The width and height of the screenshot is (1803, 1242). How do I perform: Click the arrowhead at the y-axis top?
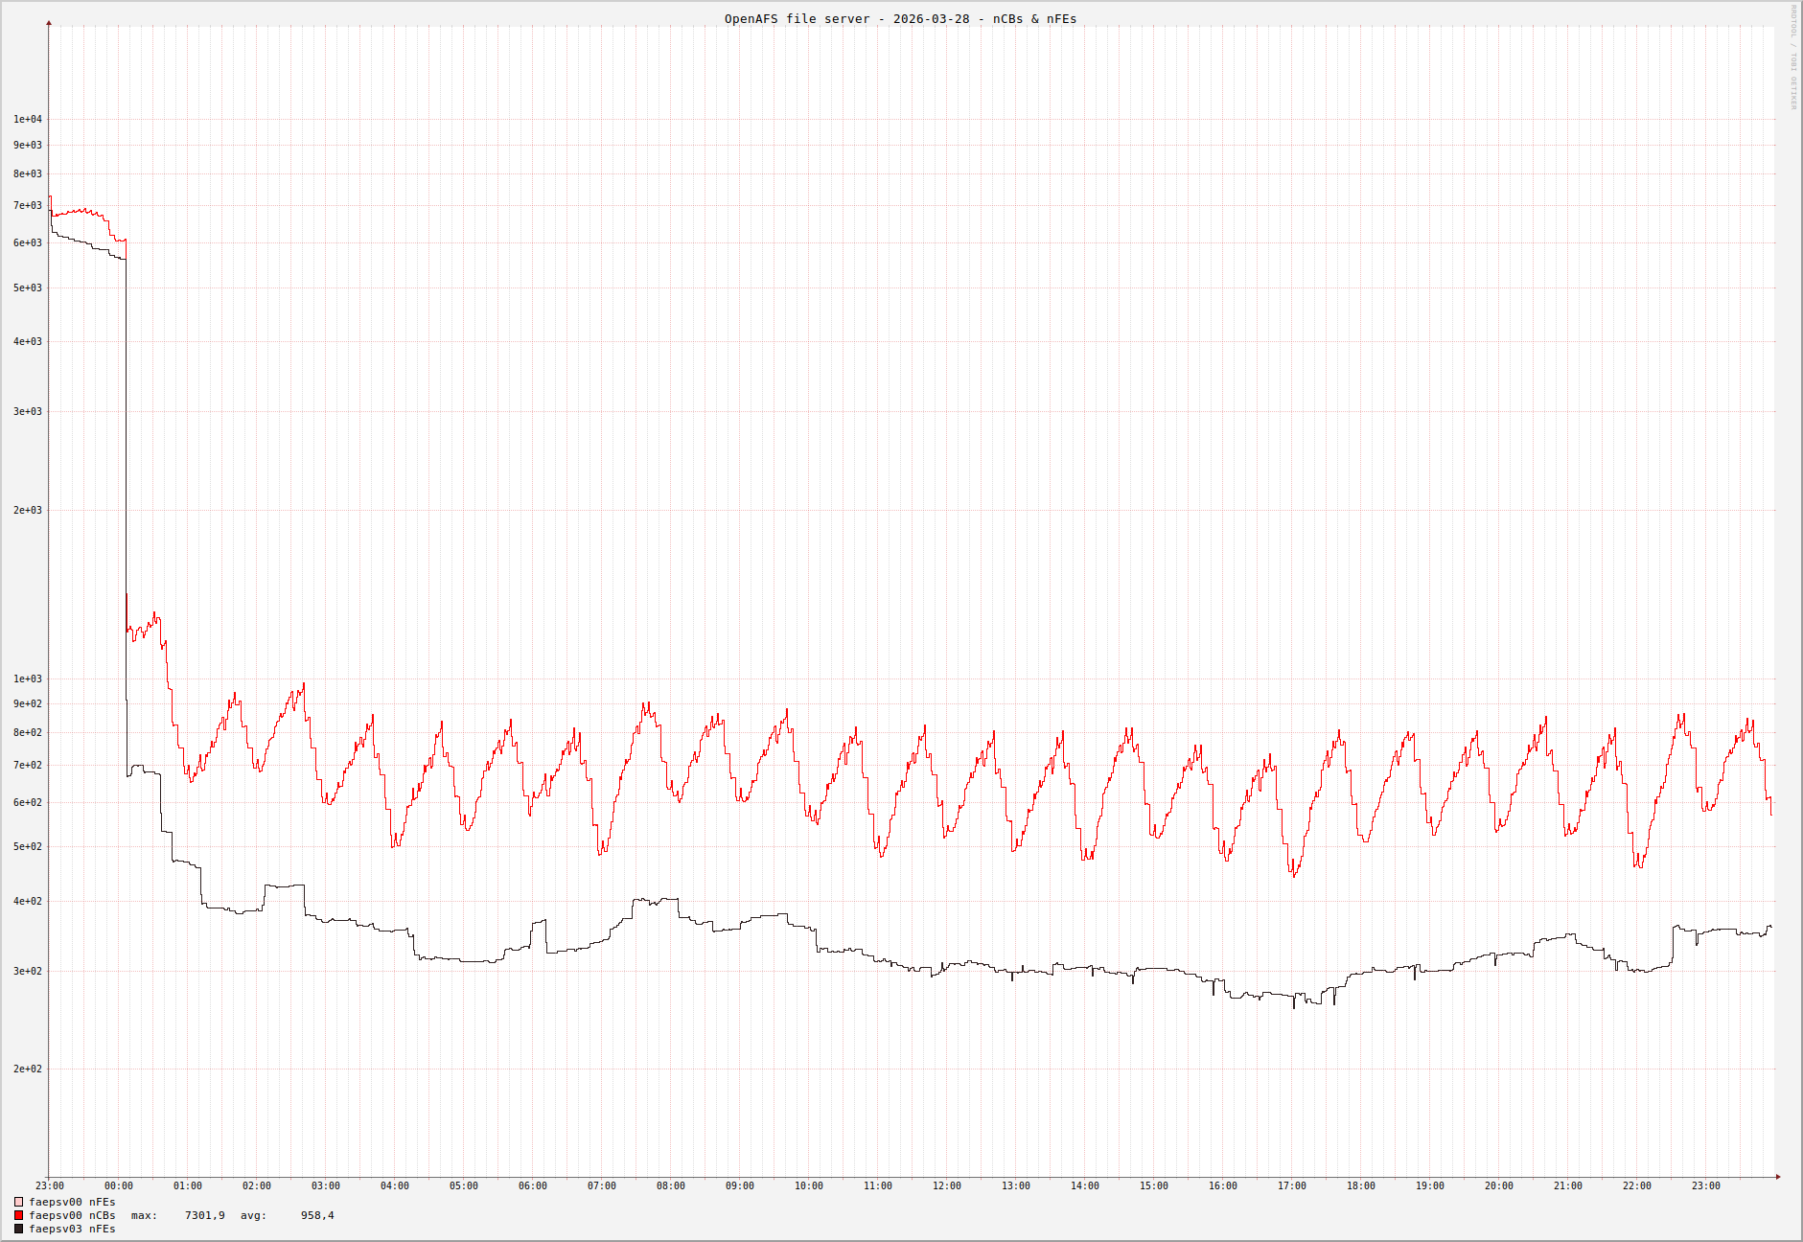coord(49,22)
